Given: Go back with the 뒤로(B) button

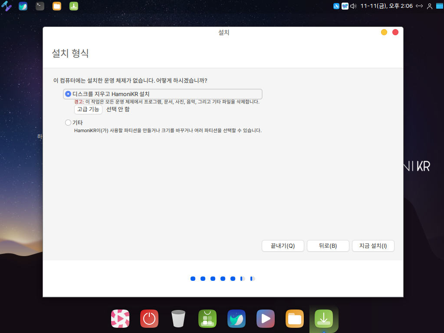Looking at the screenshot, I should [328, 246].
